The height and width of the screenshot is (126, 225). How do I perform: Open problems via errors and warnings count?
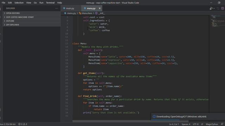[22, 124]
